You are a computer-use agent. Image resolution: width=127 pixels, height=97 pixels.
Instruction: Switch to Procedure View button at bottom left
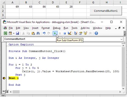[3, 91]
